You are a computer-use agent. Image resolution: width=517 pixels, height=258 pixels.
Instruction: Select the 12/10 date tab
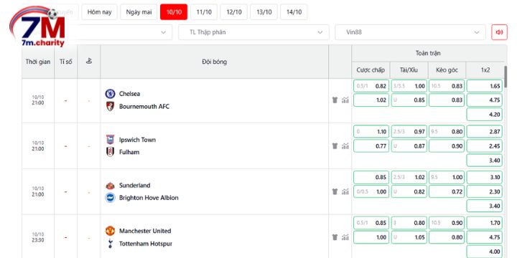point(234,12)
